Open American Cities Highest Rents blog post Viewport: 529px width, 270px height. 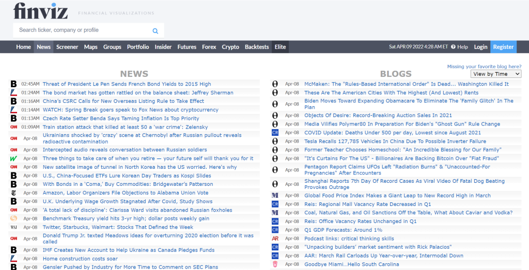coord(392,93)
